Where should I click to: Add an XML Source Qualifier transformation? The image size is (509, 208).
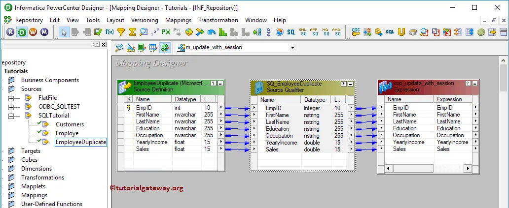tap(302, 32)
